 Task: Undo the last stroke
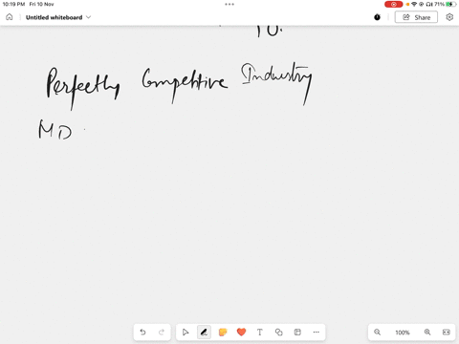(142, 333)
